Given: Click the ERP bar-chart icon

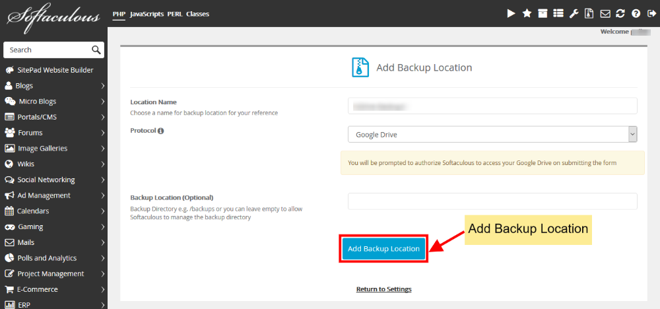Looking at the screenshot, I should (x=10, y=305).
